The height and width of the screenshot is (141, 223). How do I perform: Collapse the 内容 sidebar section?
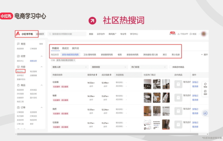[x=41, y=67]
